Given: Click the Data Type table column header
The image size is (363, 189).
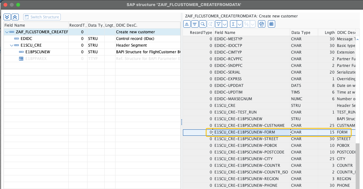Looking at the screenshot, I should [304, 33].
